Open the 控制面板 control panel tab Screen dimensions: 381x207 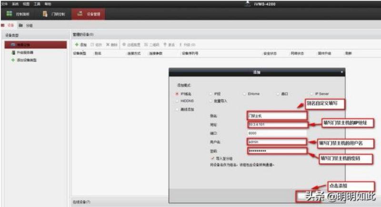tap(18, 14)
